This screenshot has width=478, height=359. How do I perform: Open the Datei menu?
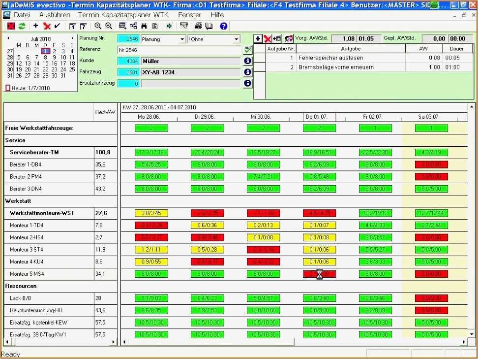22,15
